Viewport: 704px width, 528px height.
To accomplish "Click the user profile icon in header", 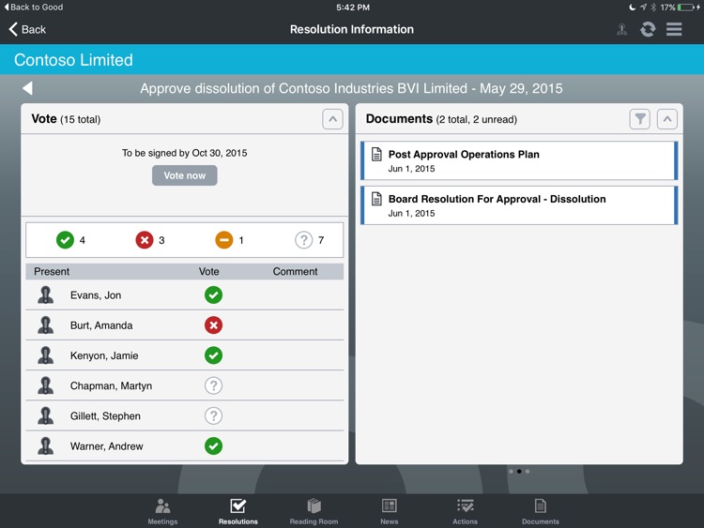I will (x=621, y=30).
